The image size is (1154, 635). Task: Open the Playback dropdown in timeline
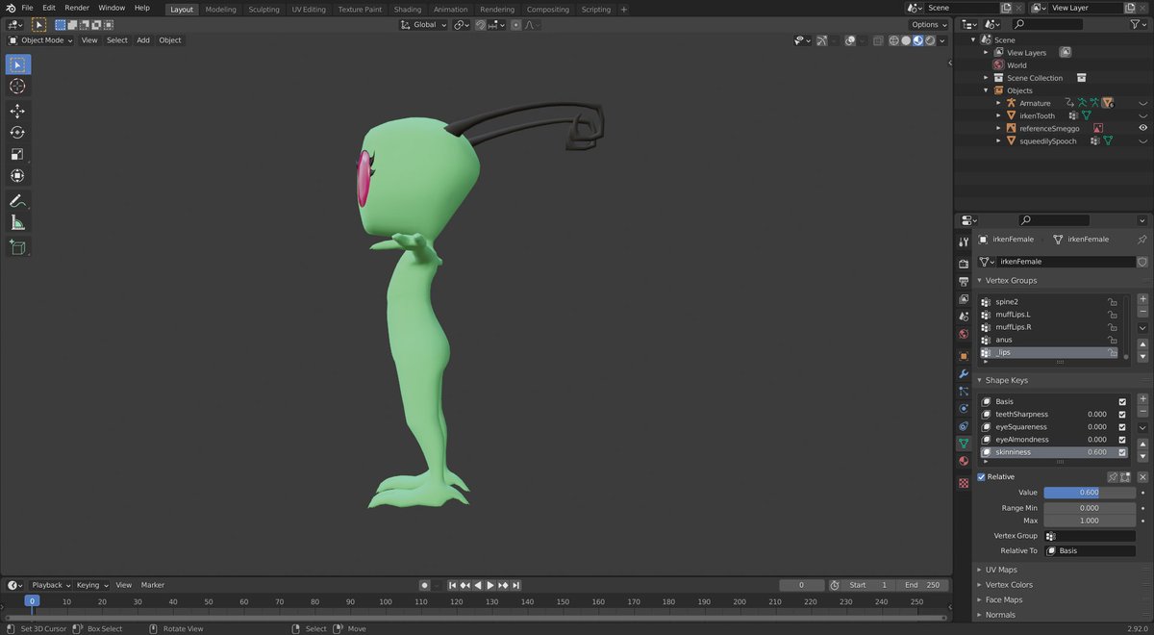coord(50,585)
